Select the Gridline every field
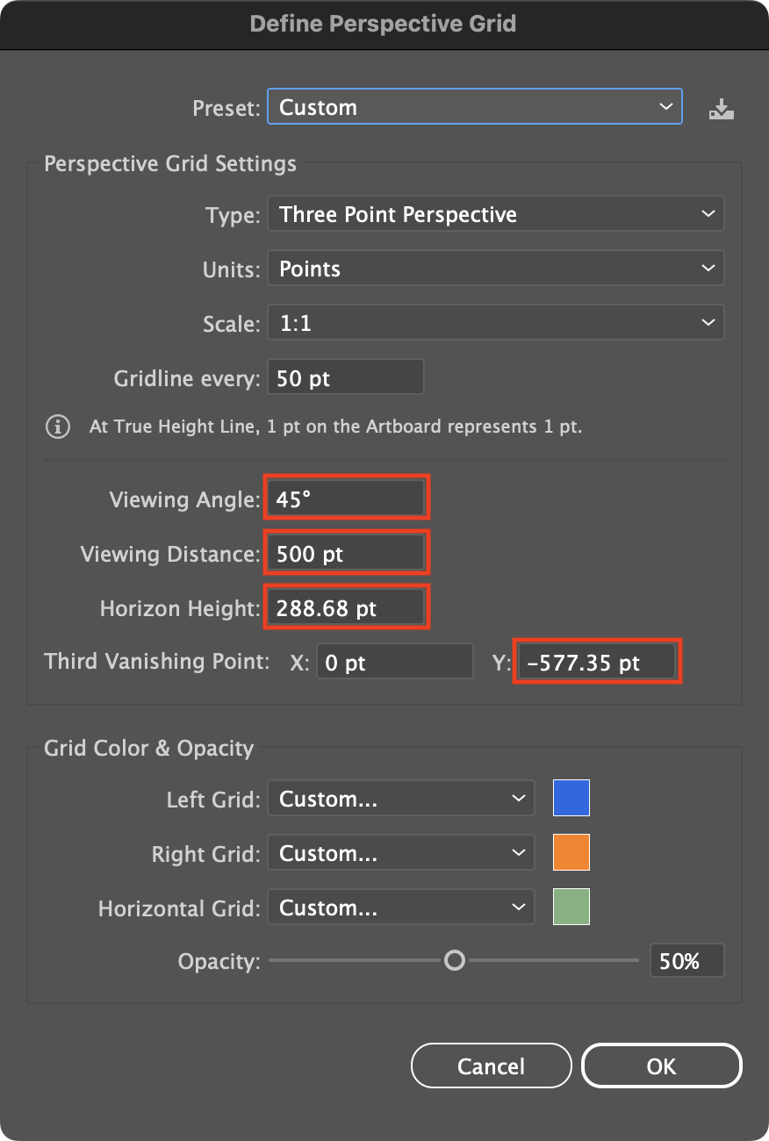The width and height of the screenshot is (769, 1141). [x=345, y=377]
